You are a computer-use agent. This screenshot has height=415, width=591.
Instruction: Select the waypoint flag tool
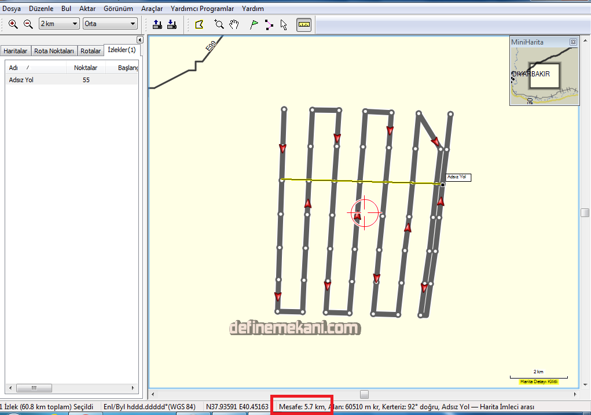pyautogui.click(x=254, y=24)
